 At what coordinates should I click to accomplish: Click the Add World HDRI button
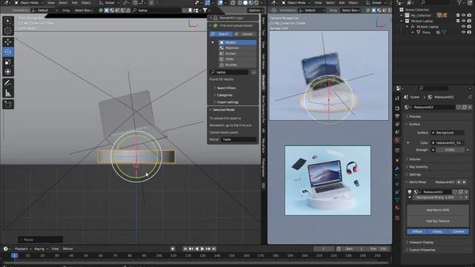(438, 210)
